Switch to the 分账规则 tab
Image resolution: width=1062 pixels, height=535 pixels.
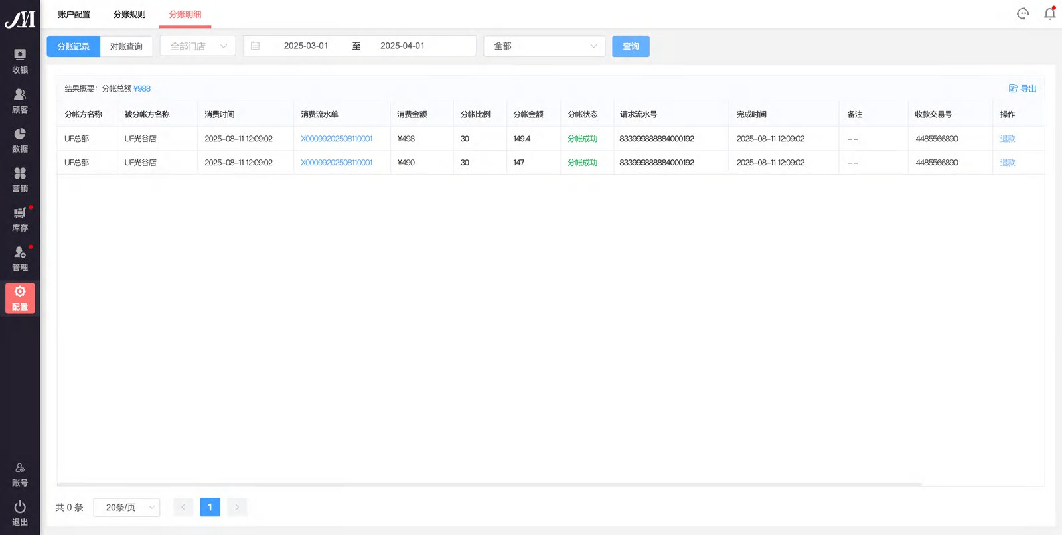(x=129, y=14)
